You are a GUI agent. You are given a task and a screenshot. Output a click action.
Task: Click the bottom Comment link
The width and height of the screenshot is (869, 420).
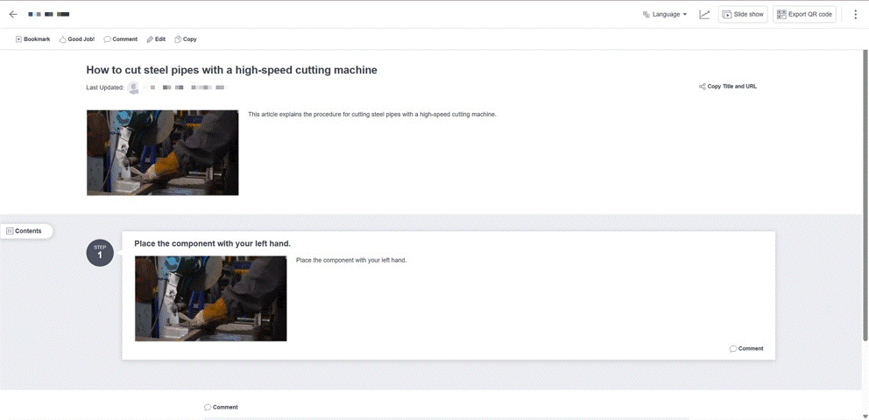221,407
